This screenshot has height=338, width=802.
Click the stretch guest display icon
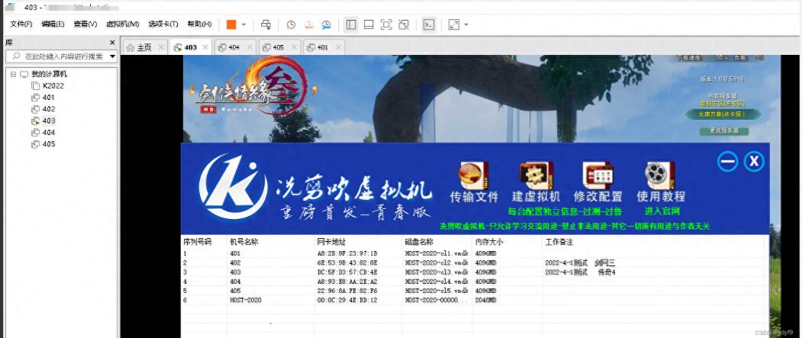click(454, 24)
